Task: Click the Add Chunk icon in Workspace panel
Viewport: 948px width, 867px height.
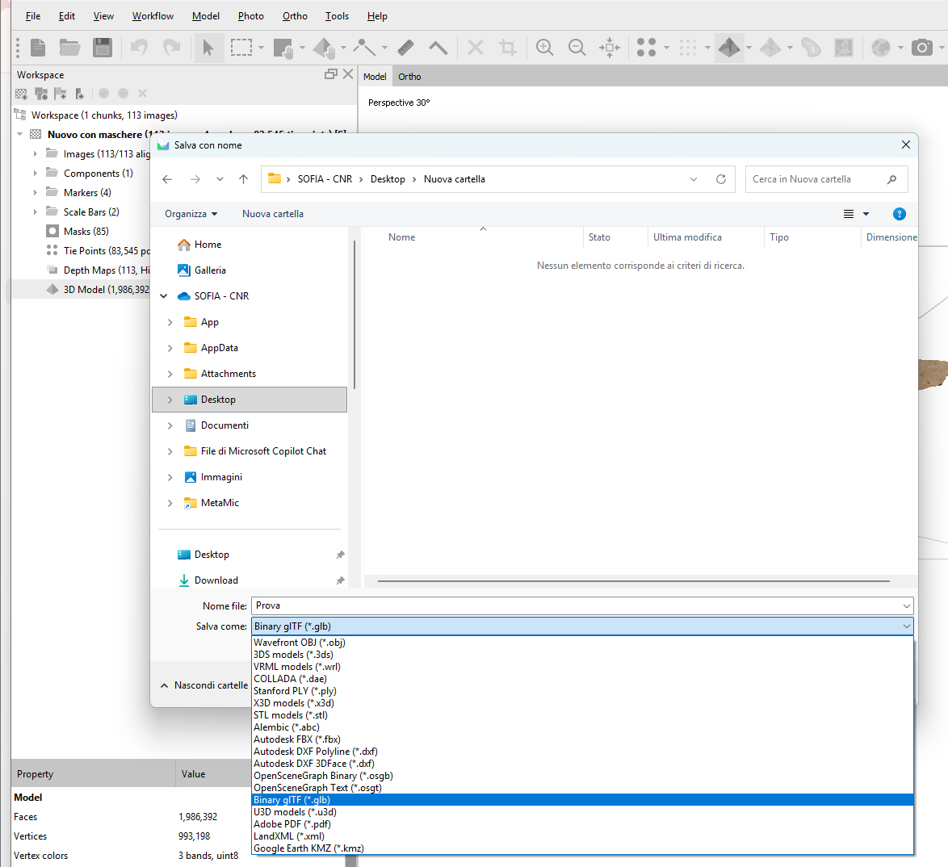Action: coord(20,94)
